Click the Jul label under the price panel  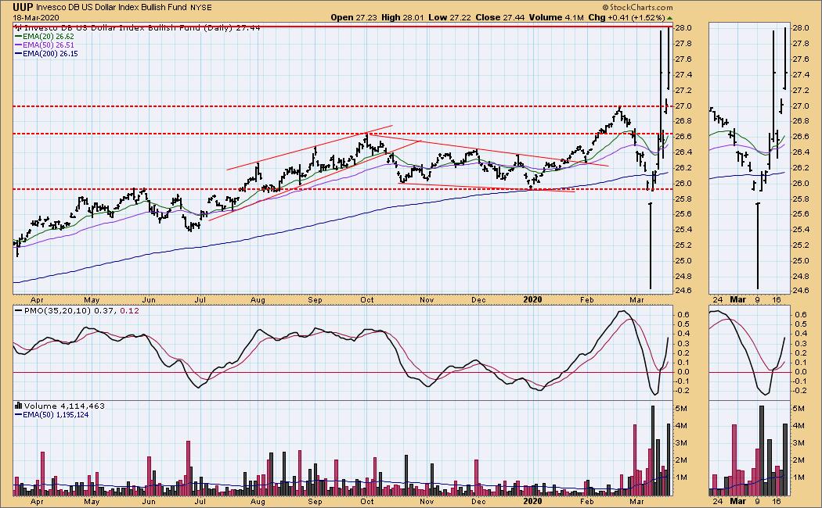click(x=200, y=300)
